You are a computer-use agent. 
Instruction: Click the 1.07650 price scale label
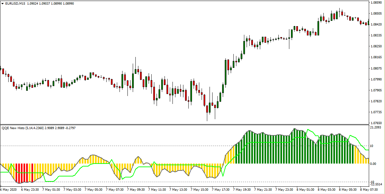(377, 123)
